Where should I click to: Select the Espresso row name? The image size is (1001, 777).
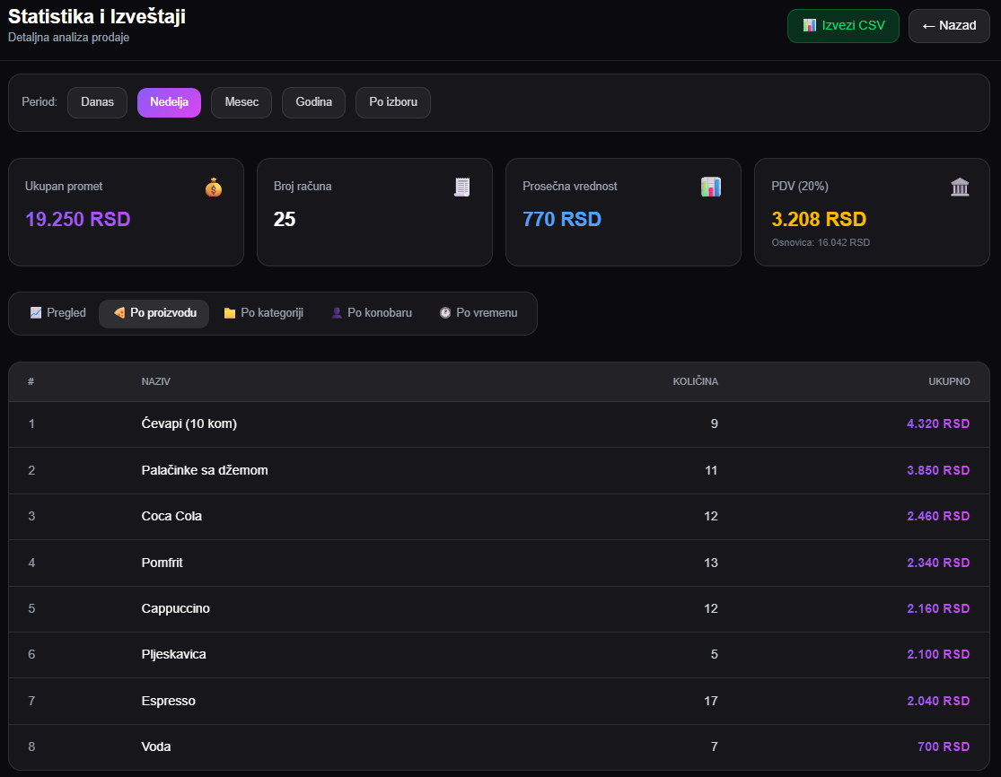(x=169, y=701)
